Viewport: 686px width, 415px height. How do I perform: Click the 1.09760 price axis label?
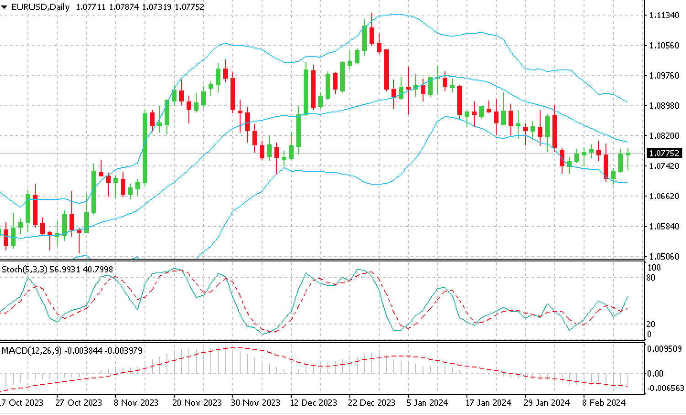pos(664,75)
